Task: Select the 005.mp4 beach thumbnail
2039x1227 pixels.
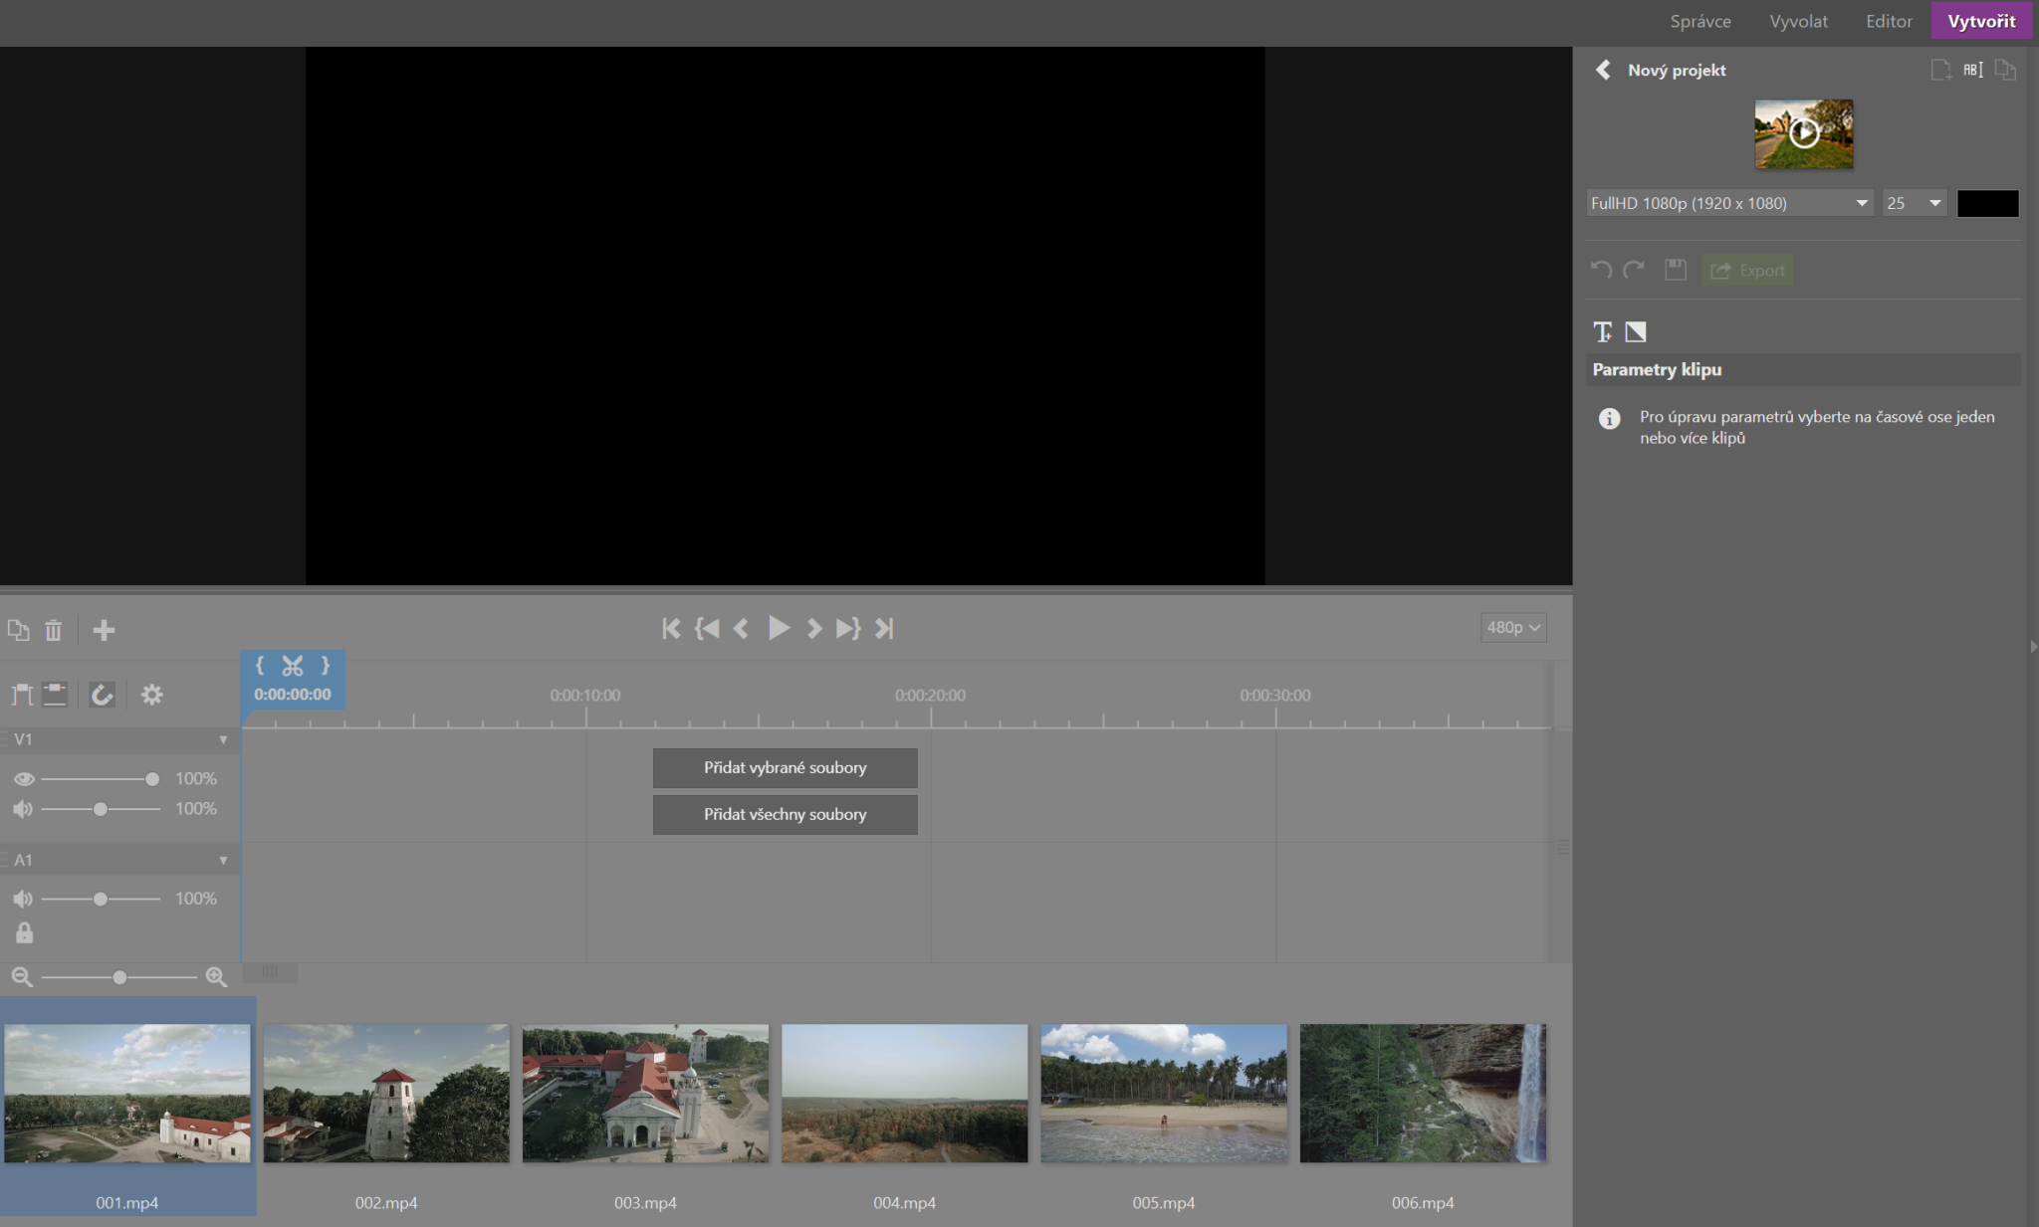Action: pos(1164,1093)
